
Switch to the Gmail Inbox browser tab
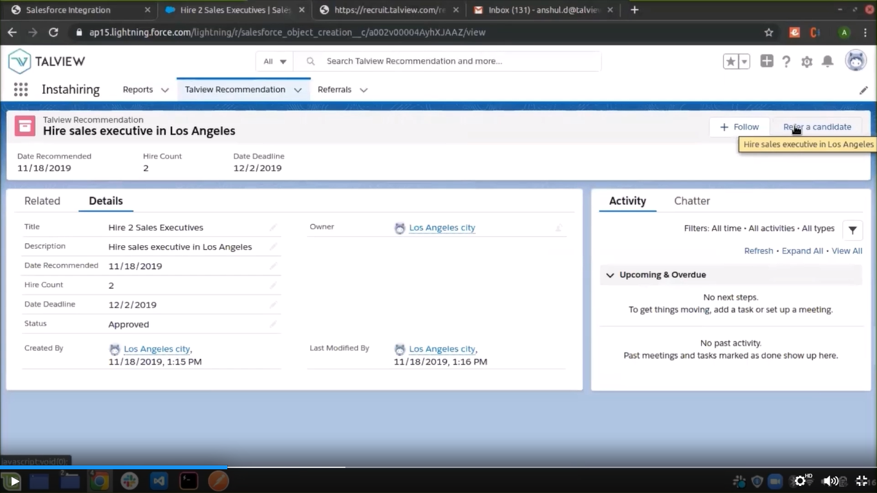tap(543, 10)
